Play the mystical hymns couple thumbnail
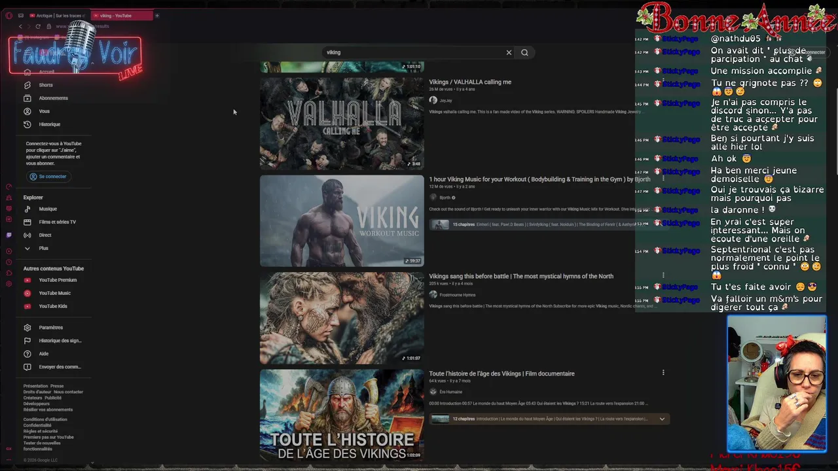 (x=342, y=318)
